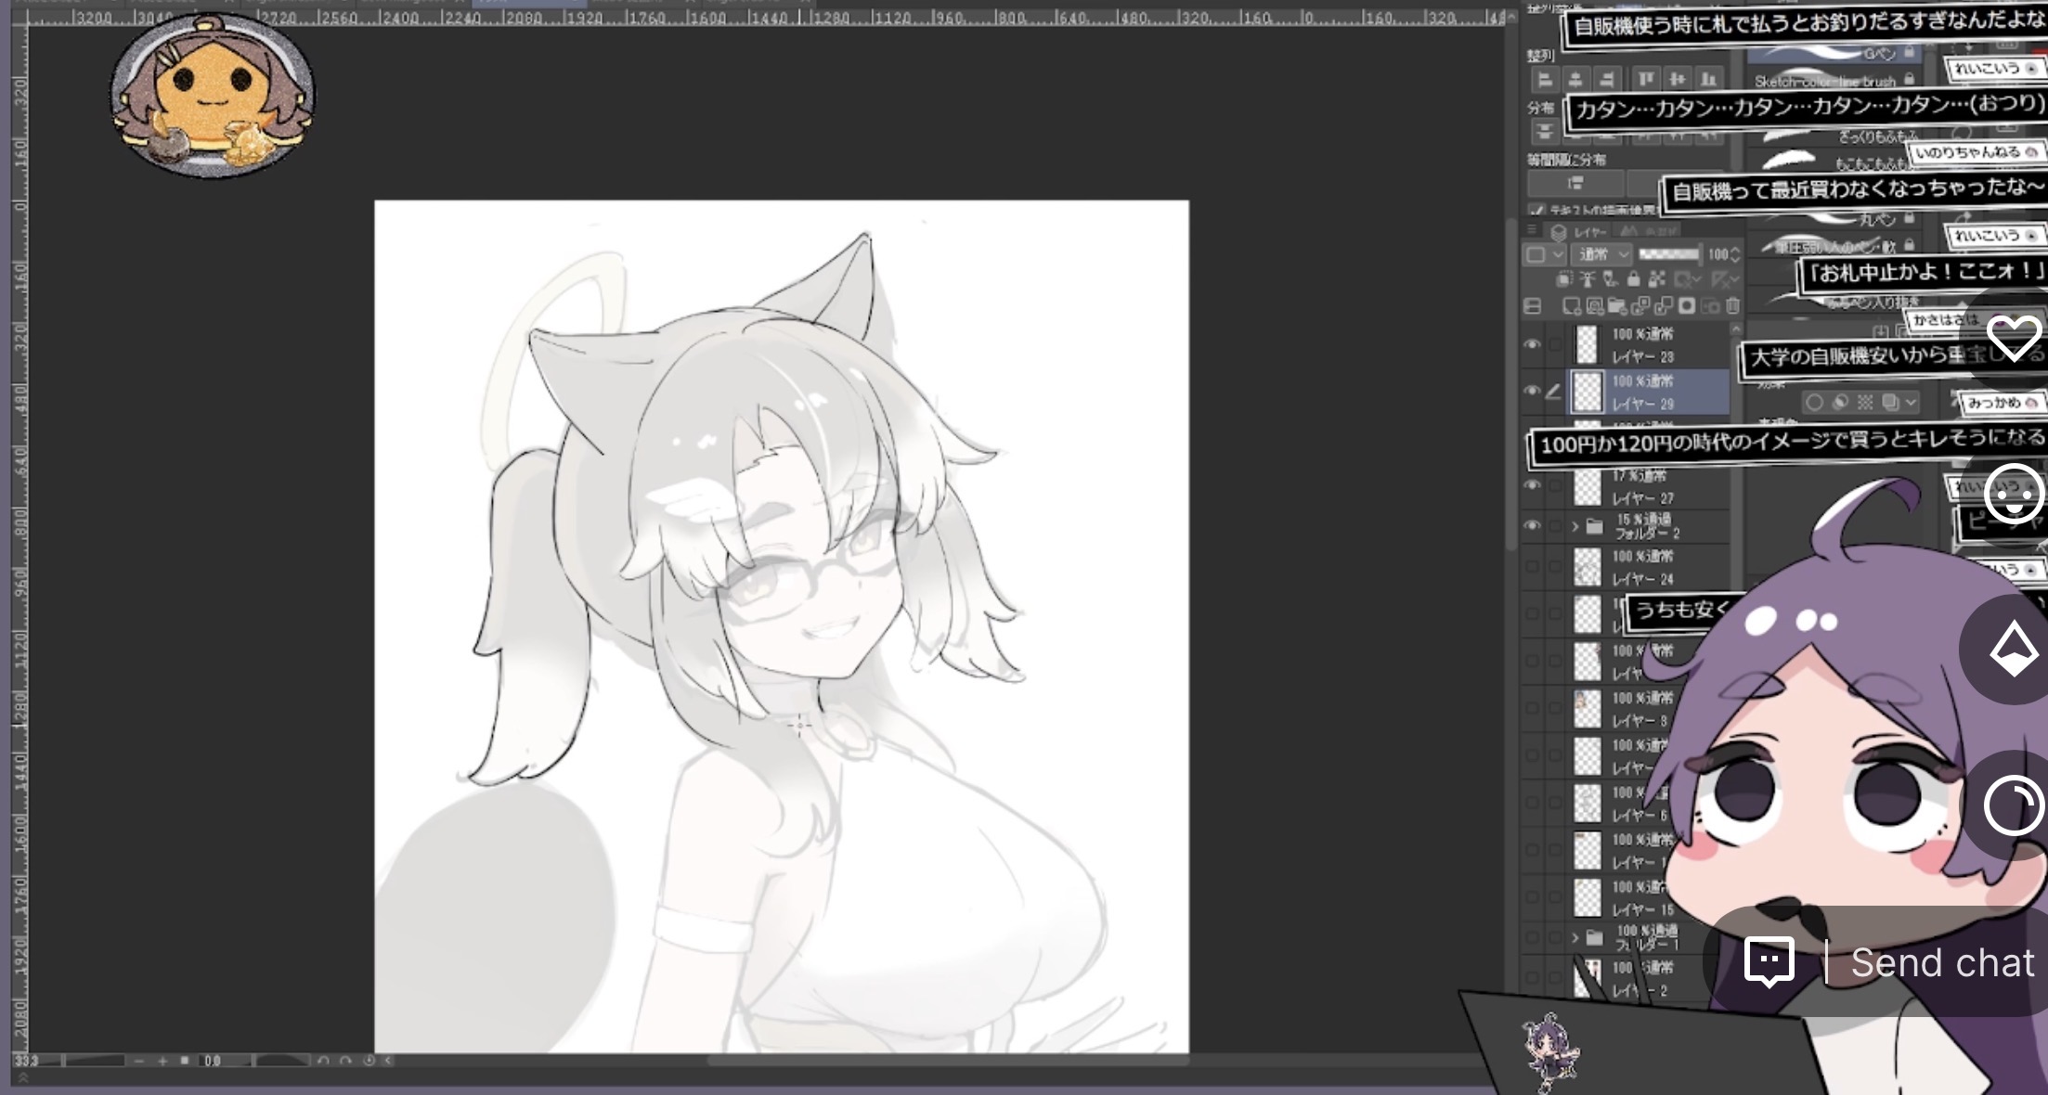This screenshot has height=1095, width=2048.
Task: Click the lock layer padlock icon
Action: (x=1633, y=279)
